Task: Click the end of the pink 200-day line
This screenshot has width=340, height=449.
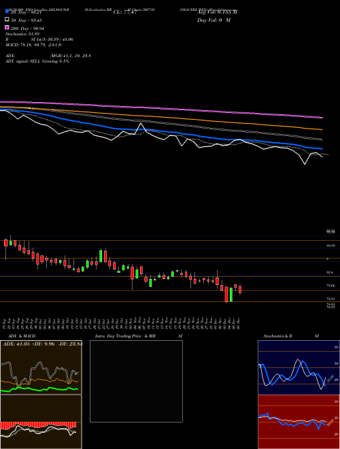Action: (322, 118)
